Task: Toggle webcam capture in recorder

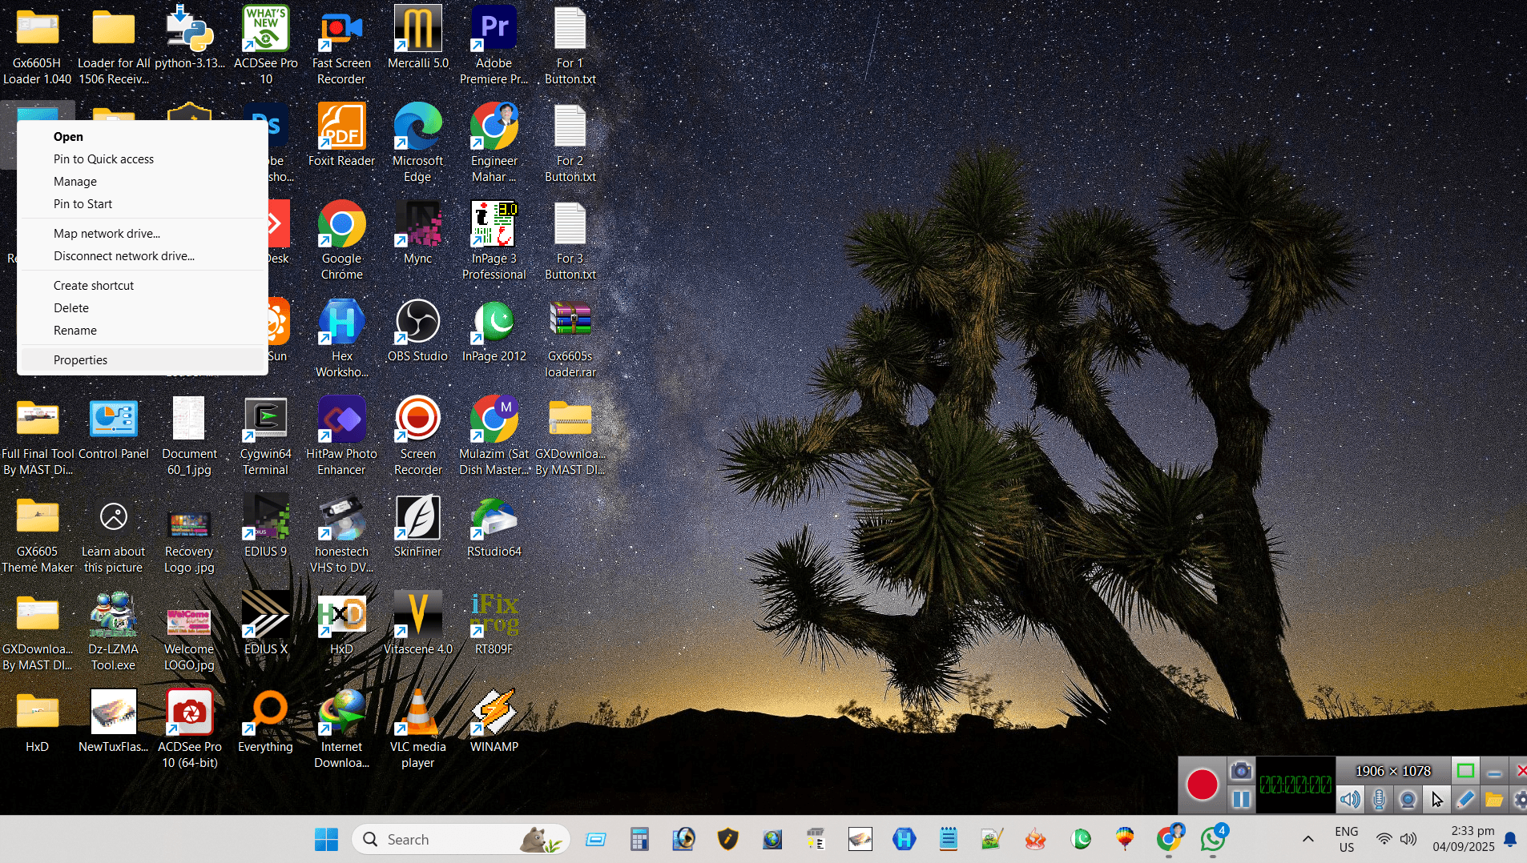Action: pos(1408,799)
